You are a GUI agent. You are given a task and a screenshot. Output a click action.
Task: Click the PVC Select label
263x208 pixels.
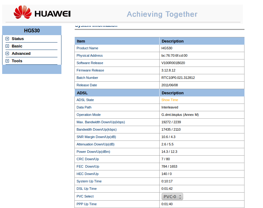(85, 196)
